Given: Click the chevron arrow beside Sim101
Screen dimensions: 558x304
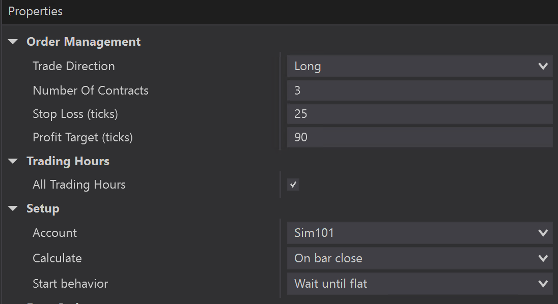Looking at the screenshot, I should [x=543, y=233].
